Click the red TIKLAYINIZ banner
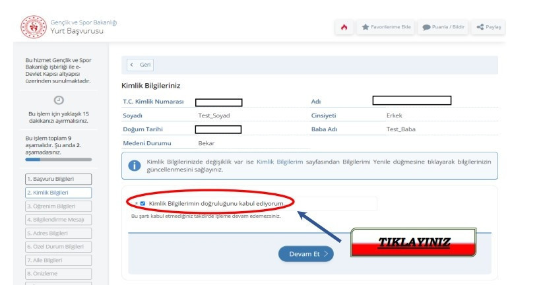Viewport: 543px width, 289px height. click(x=414, y=242)
